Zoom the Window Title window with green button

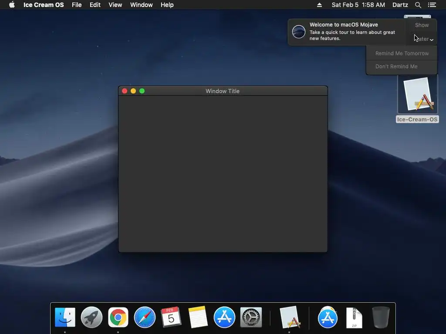click(x=142, y=91)
